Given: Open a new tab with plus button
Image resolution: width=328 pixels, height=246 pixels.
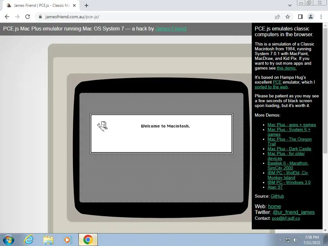Looking at the screenshot, I should (86, 6).
